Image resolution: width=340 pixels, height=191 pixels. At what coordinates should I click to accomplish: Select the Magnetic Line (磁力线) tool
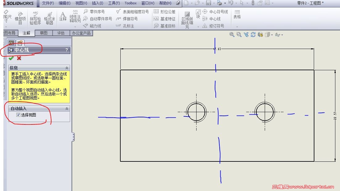click(92, 26)
